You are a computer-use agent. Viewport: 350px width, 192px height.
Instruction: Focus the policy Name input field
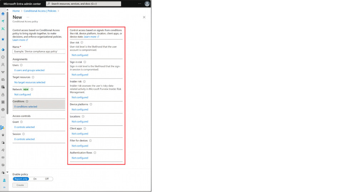click(39, 51)
